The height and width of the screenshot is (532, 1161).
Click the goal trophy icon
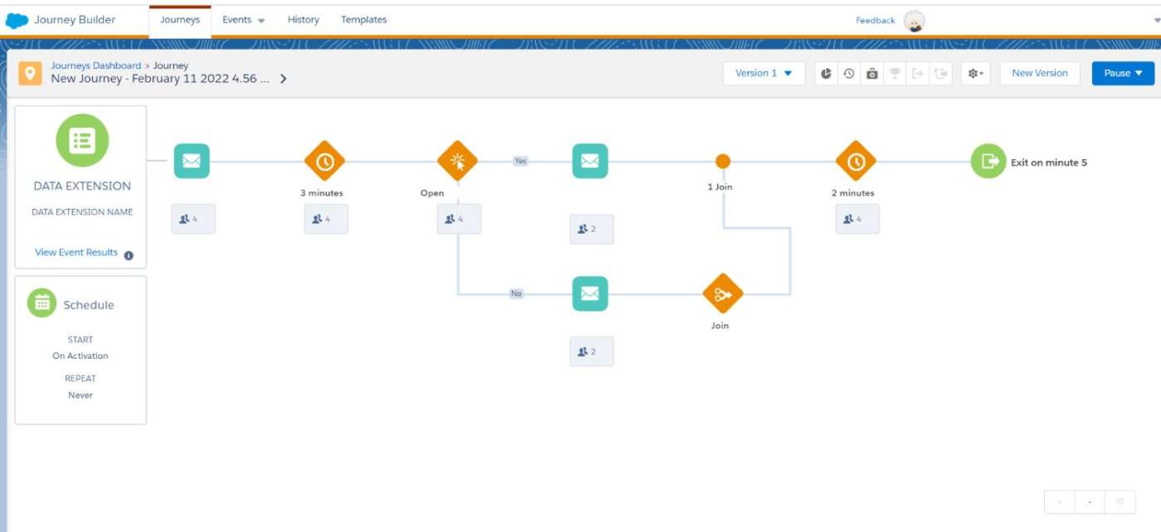[x=895, y=73]
